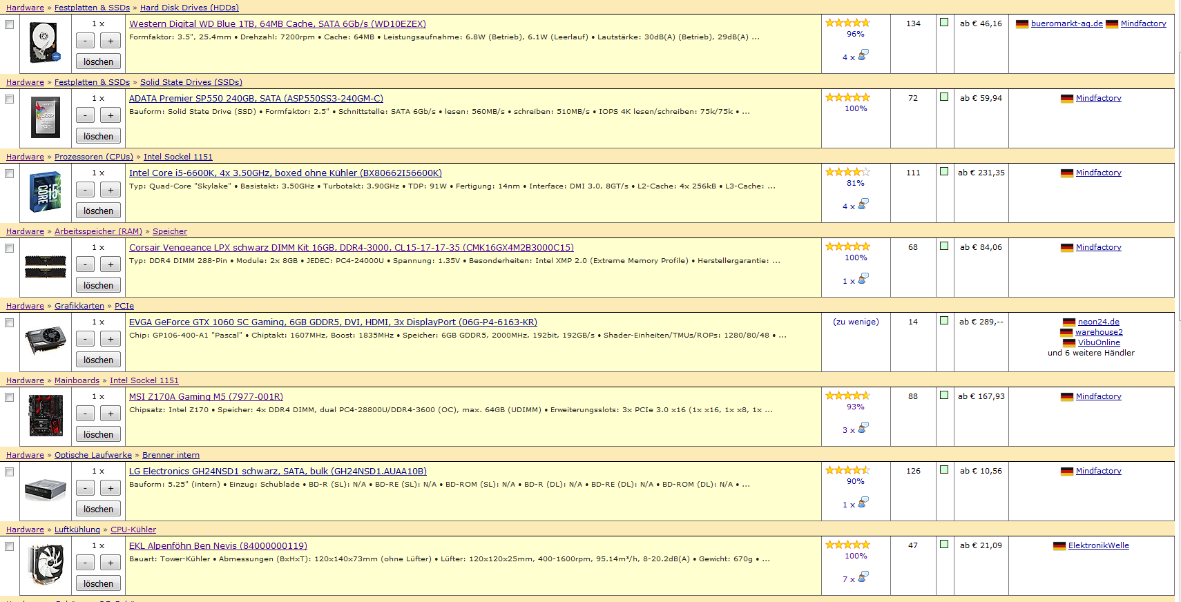Open the Intel Core i5 box thumbnail
1181x602 pixels.
coord(45,192)
